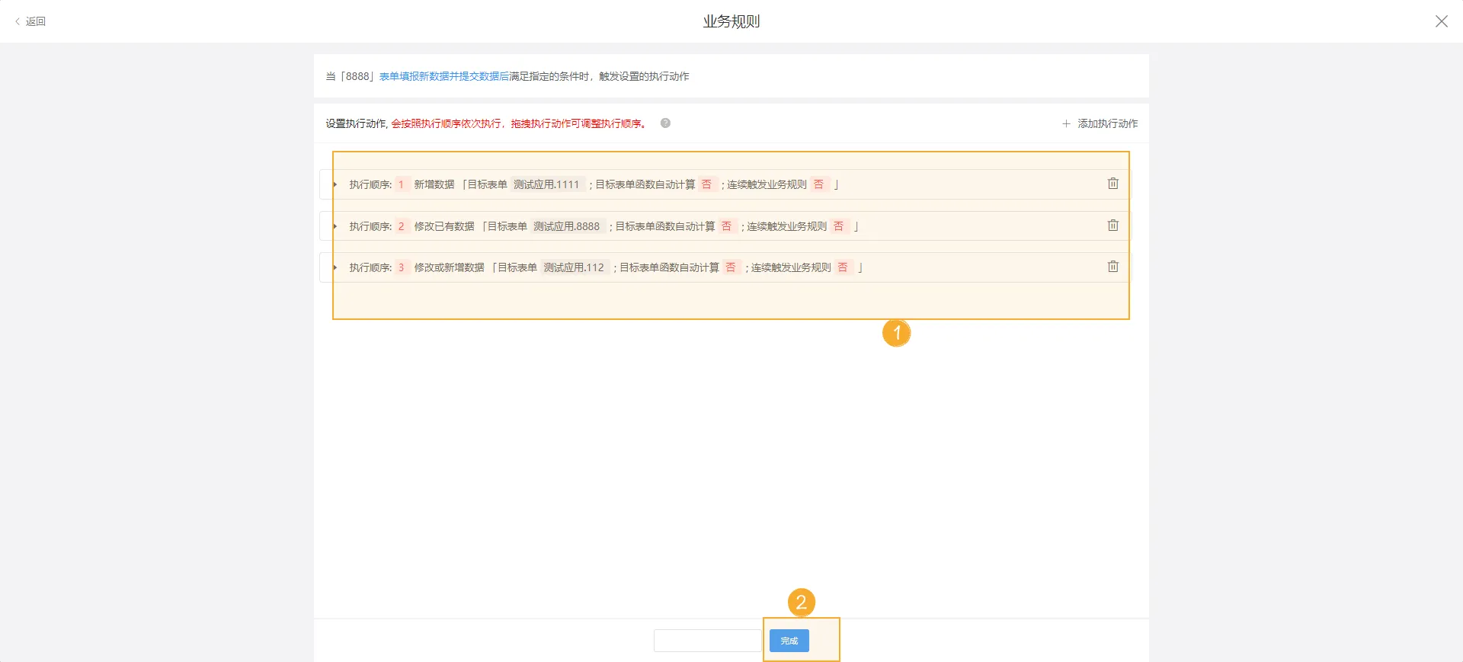
Task: Click the blue 完成 button
Action: pos(789,641)
